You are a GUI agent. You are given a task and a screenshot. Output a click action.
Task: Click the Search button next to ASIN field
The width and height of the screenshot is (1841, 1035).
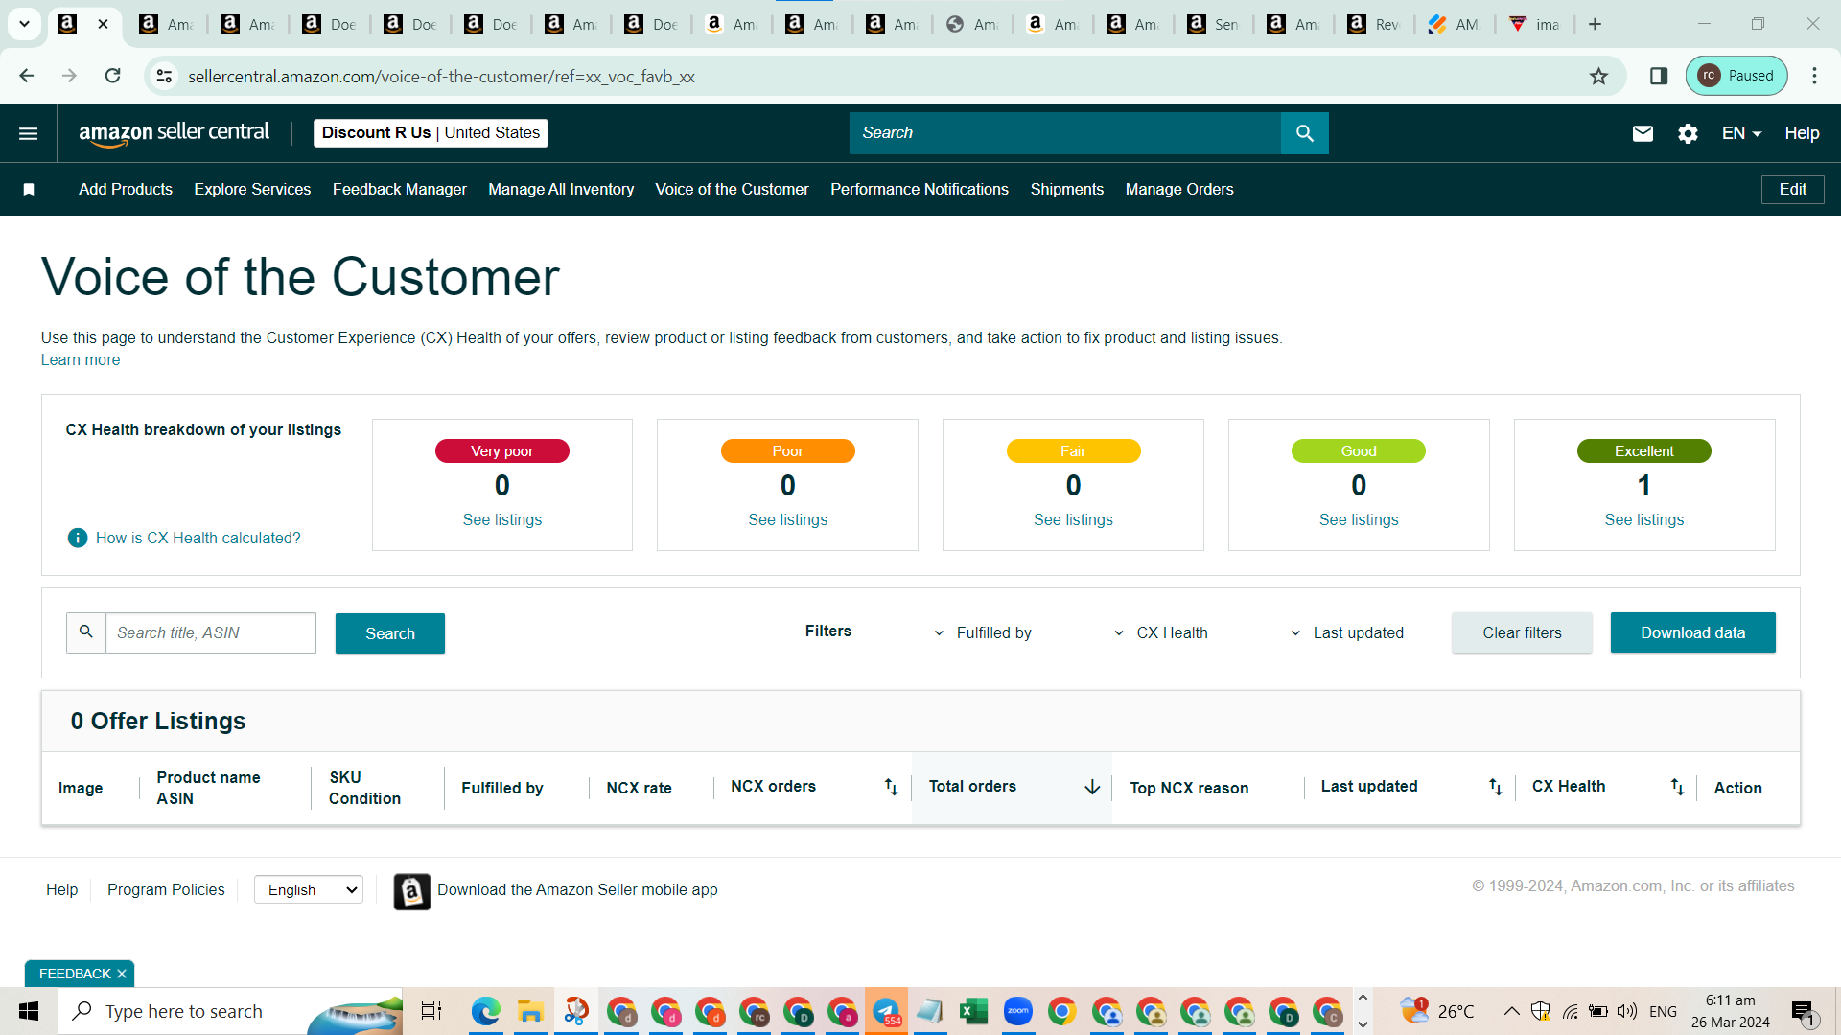pos(390,633)
